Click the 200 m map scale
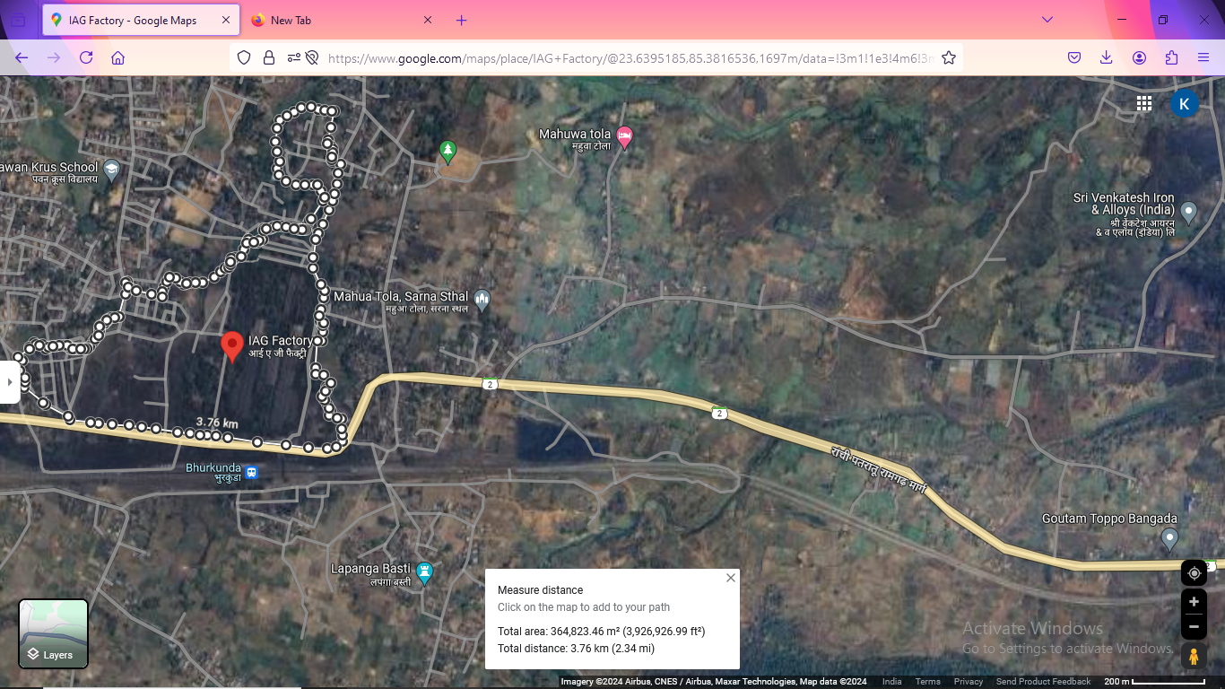 click(1155, 682)
